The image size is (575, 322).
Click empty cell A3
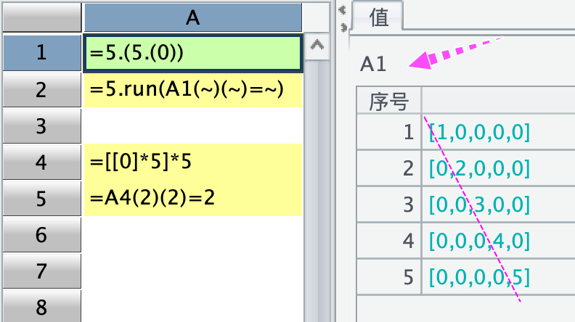[x=193, y=125]
